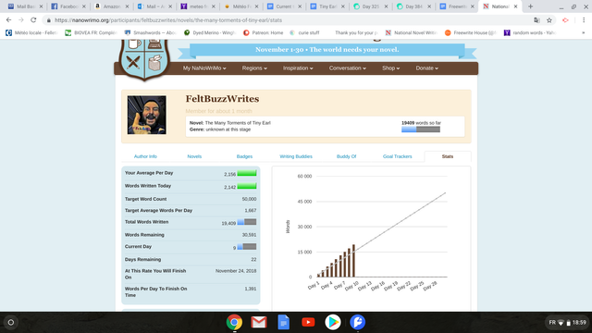
Task: Switch to the Goal Trackers tab
Action: [397, 156]
